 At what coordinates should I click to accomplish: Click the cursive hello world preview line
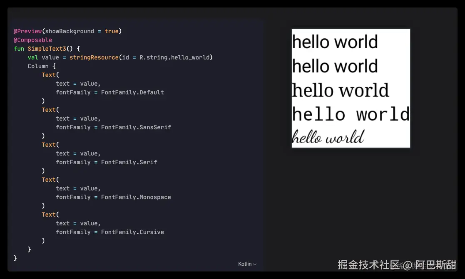(x=328, y=136)
